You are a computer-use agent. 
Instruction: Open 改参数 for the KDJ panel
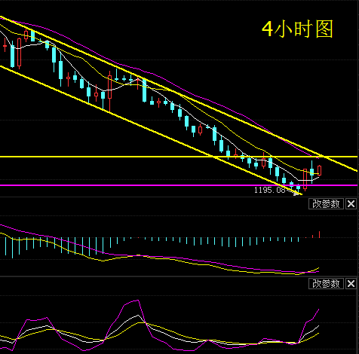[x=326, y=284]
